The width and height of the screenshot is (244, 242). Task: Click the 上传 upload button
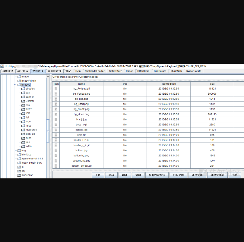(x=98, y=175)
